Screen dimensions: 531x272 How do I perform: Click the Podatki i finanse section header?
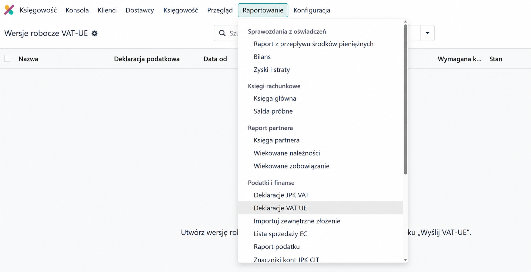[271, 183]
